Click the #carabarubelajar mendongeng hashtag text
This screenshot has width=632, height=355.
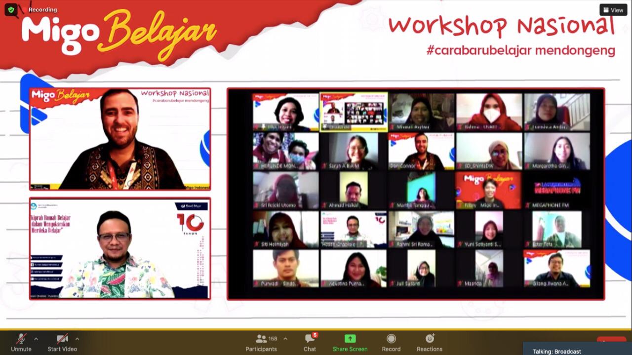click(x=521, y=50)
